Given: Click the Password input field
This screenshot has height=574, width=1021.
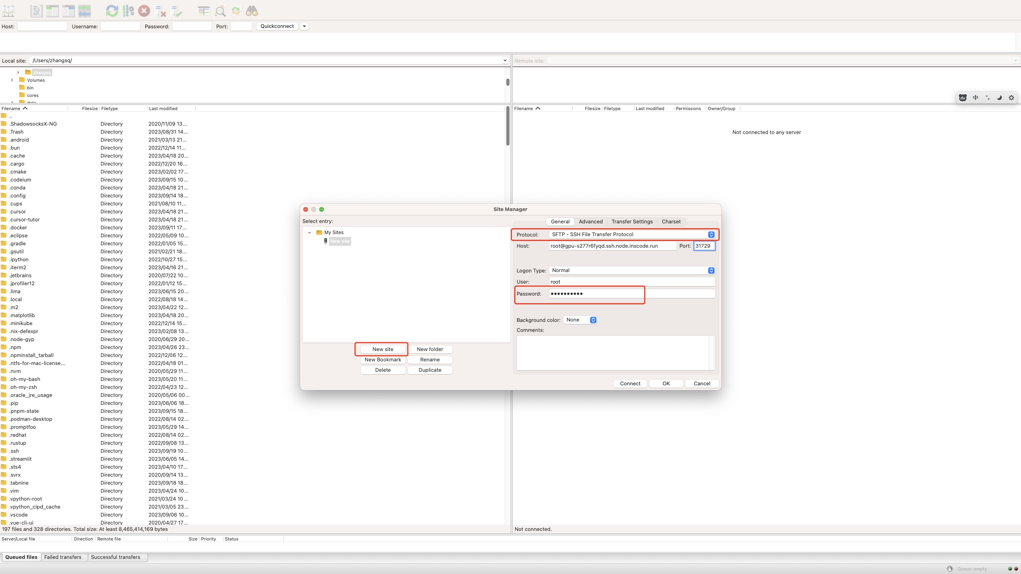Looking at the screenshot, I should click(596, 294).
